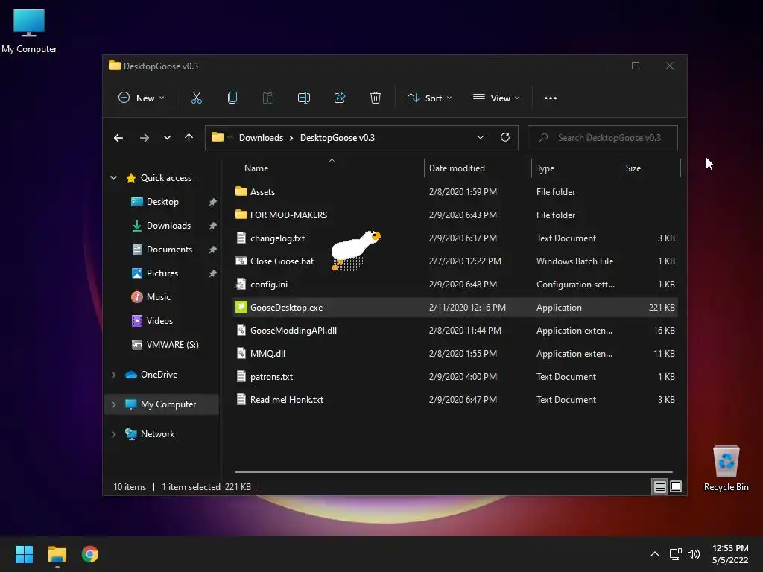This screenshot has width=763, height=572.
Task: Open the View dropdown menu
Action: click(496, 98)
